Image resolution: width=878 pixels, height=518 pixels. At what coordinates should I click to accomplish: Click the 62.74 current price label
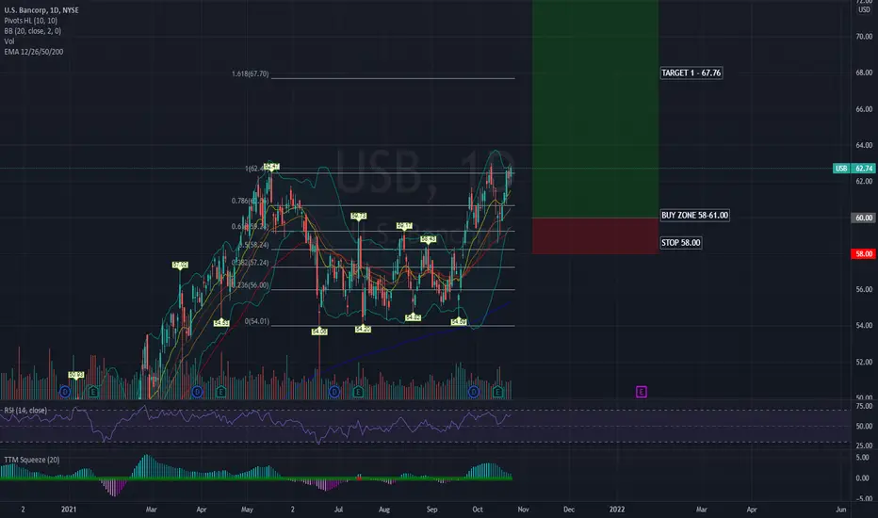click(864, 168)
